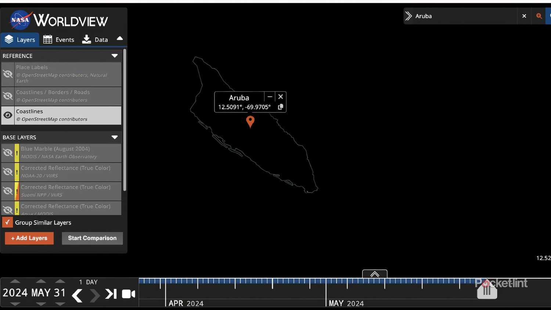Image resolution: width=551 pixels, height=310 pixels.
Task: Clear the Aruba search query with X
Action: click(x=524, y=16)
